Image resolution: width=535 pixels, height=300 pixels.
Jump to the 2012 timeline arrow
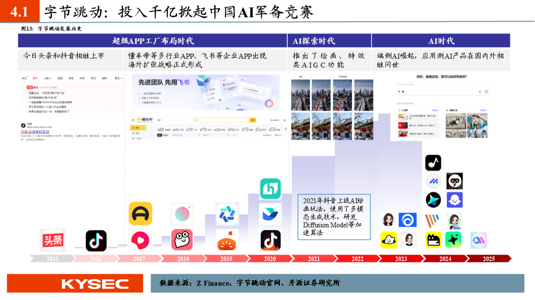point(52,259)
